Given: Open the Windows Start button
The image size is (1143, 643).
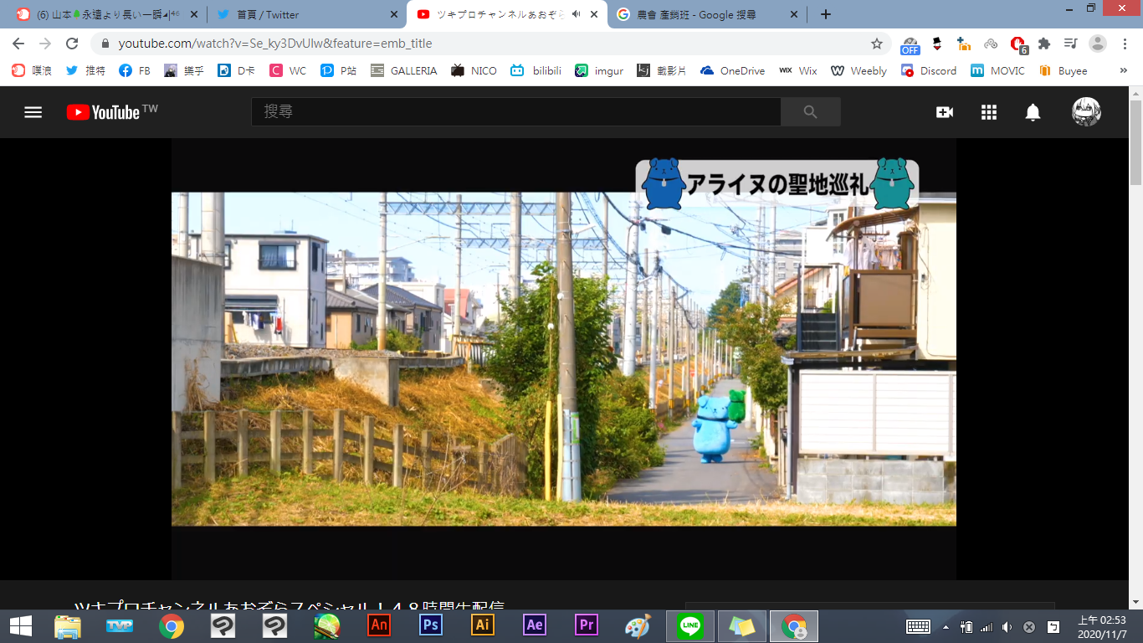Looking at the screenshot, I should [20, 625].
